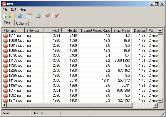Click the horizontal scrollbar right arrow
166x117 pixels.
click(x=155, y=105)
